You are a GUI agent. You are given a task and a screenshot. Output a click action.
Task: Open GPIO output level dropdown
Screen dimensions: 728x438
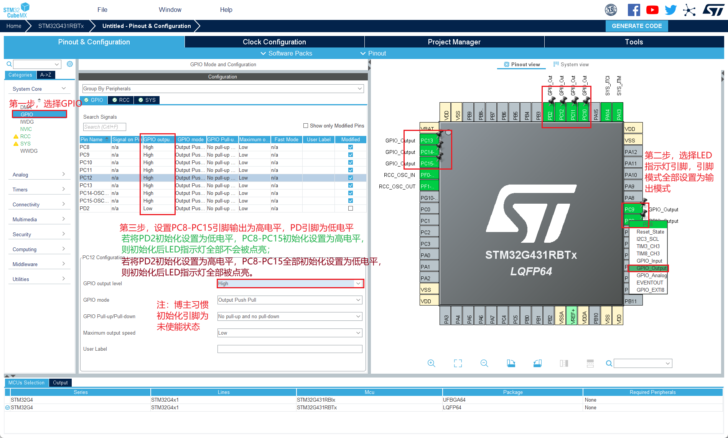[x=290, y=283]
